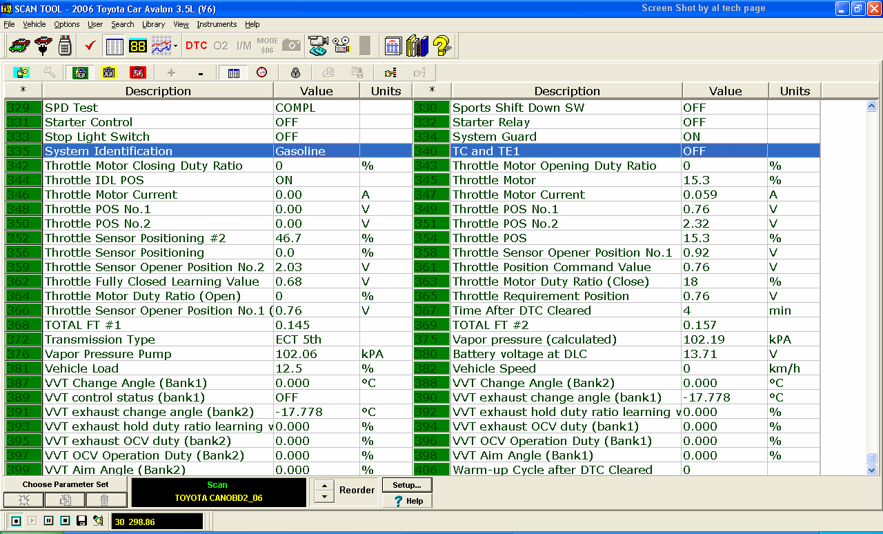Click the vehicle connection plug icon
The width and height of the screenshot is (883, 534).
click(x=43, y=46)
